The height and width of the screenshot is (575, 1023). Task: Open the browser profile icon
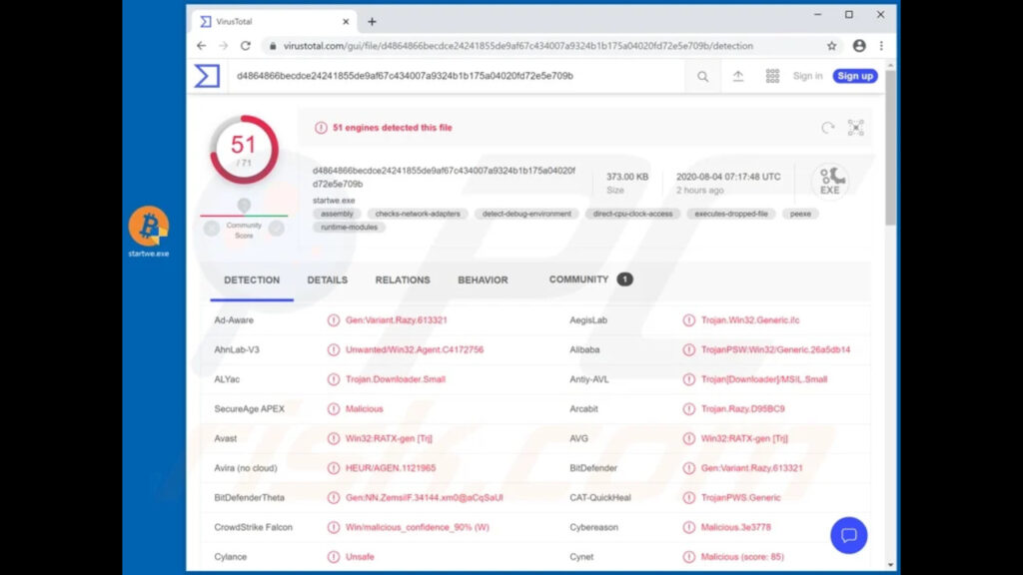point(859,46)
